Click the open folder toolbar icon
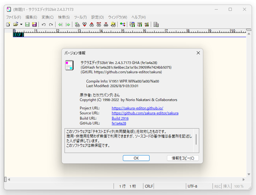 (x=16, y=25)
